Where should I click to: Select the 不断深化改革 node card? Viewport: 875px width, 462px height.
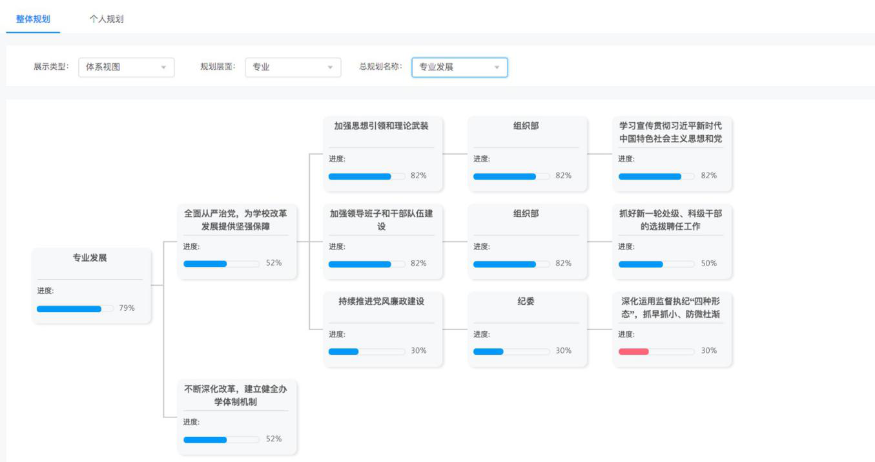(236, 417)
